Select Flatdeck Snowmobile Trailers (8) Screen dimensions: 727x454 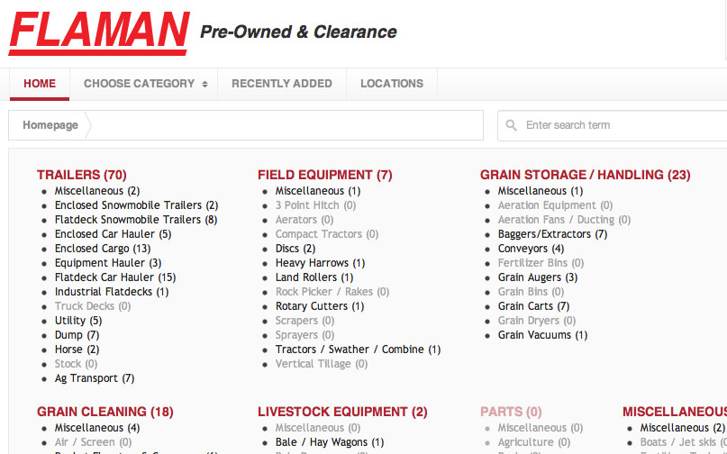(x=136, y=220)
